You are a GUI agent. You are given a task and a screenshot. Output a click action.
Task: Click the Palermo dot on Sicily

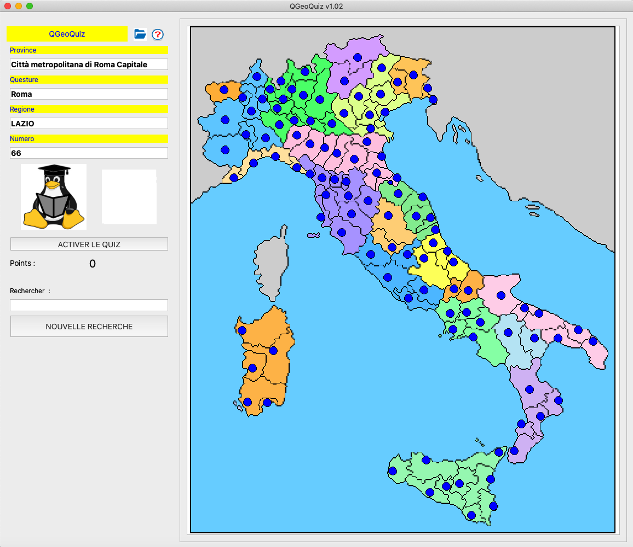(x=426, y=460)
